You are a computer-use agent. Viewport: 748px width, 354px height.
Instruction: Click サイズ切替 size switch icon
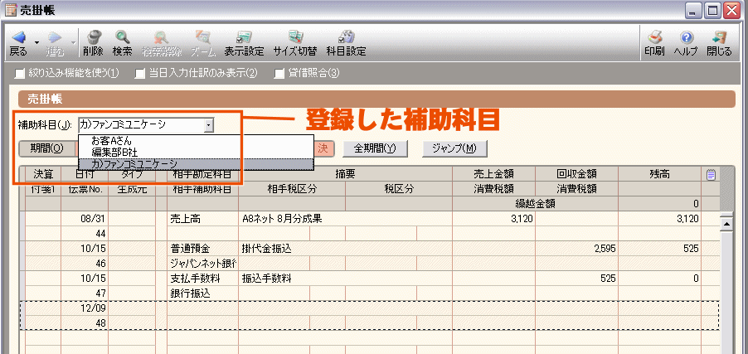click(296, 37)
